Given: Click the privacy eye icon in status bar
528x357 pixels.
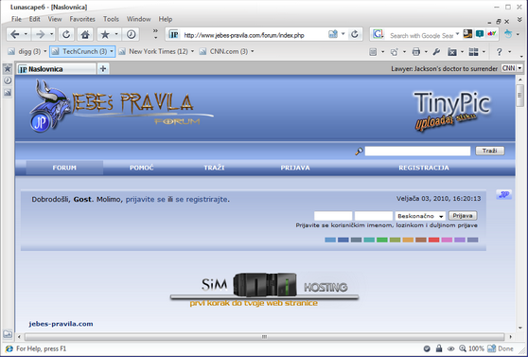Looking at the screenshot, I should [451, 348].
